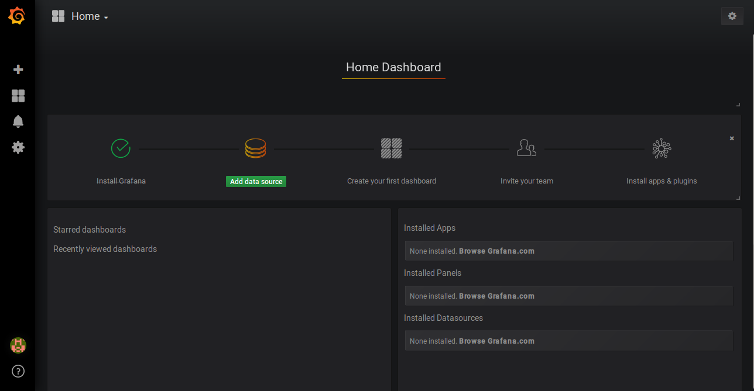
Task: Close the getting started panel
Action: tap(732, 139)
